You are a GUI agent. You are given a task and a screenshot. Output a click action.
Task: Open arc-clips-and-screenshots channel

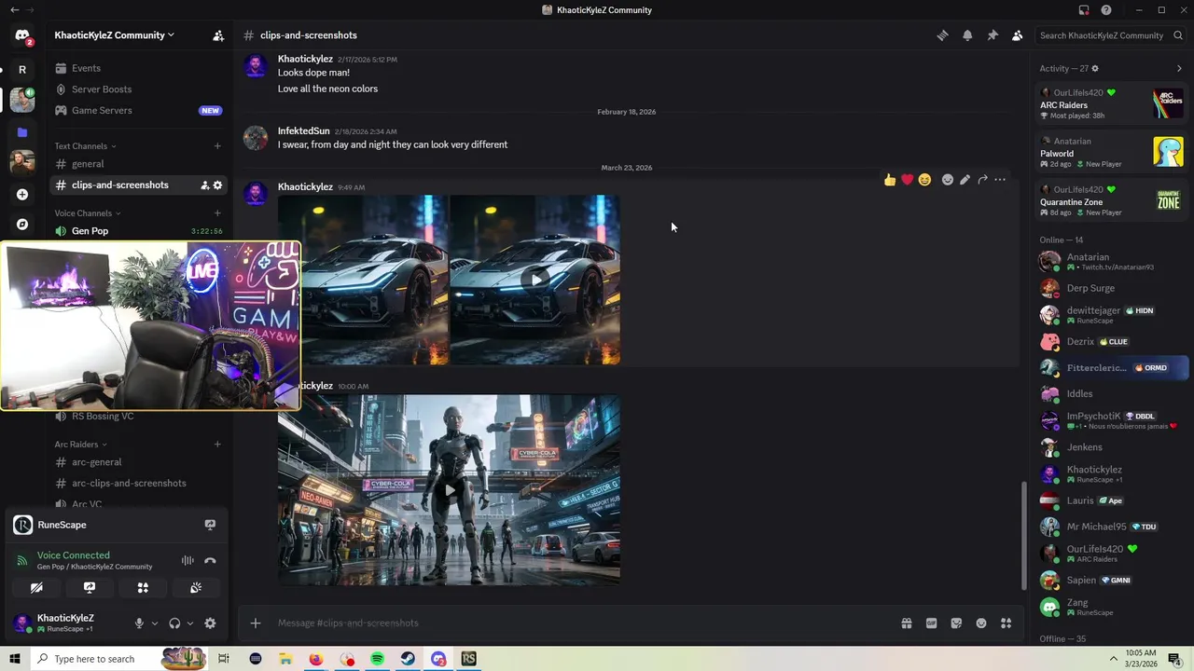[x=138, y=483]
